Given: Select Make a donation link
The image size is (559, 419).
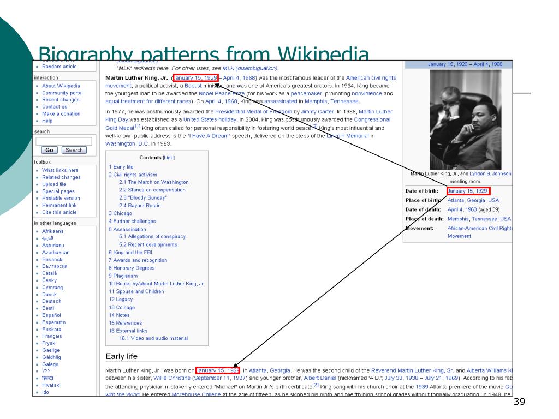Looking at the screenshot, I should tap(61, 114).
